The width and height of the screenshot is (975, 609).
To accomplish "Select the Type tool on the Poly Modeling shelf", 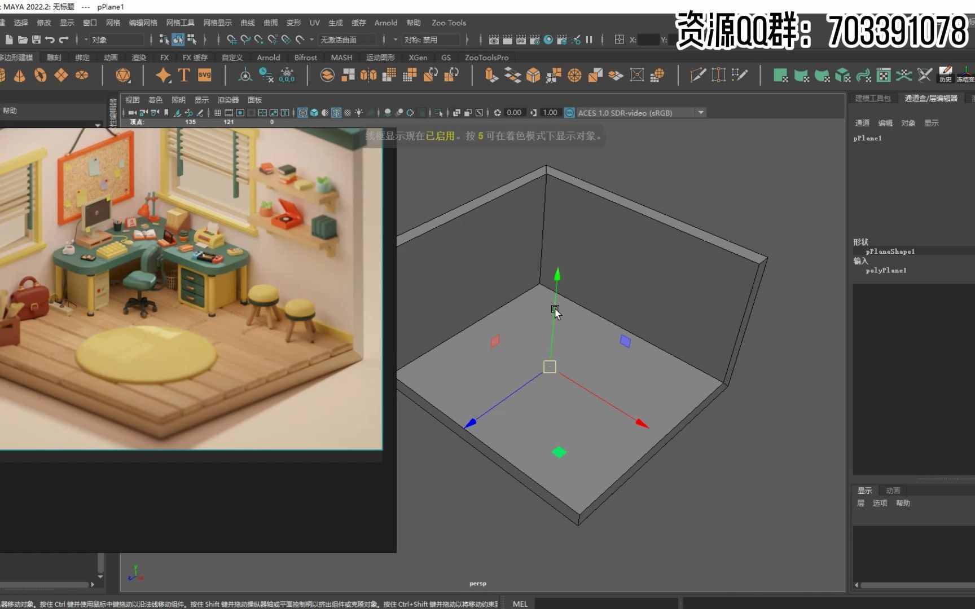I will click(x=183, y=74).
